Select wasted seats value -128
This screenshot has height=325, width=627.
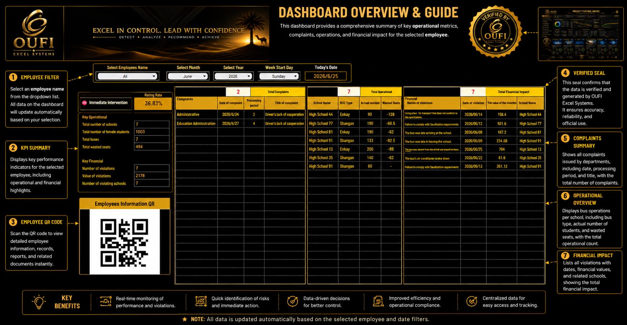point(391,114)
